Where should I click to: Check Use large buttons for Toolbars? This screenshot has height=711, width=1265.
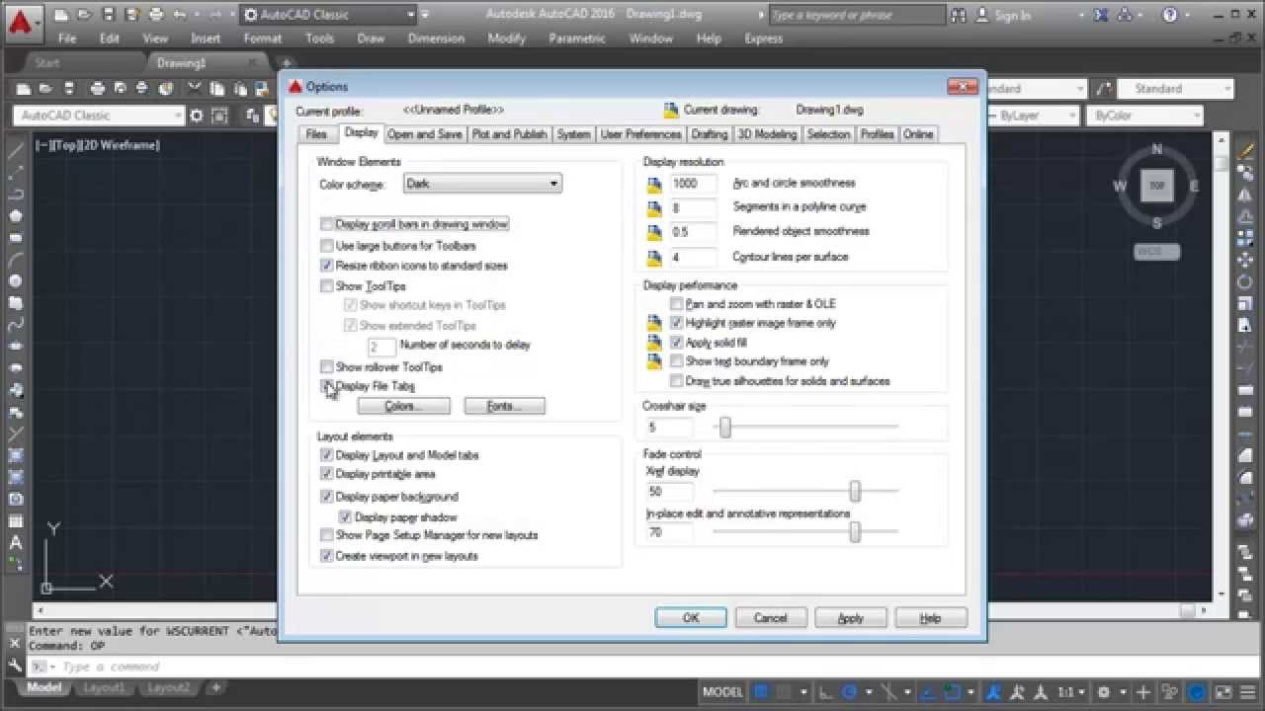[327, 245]
